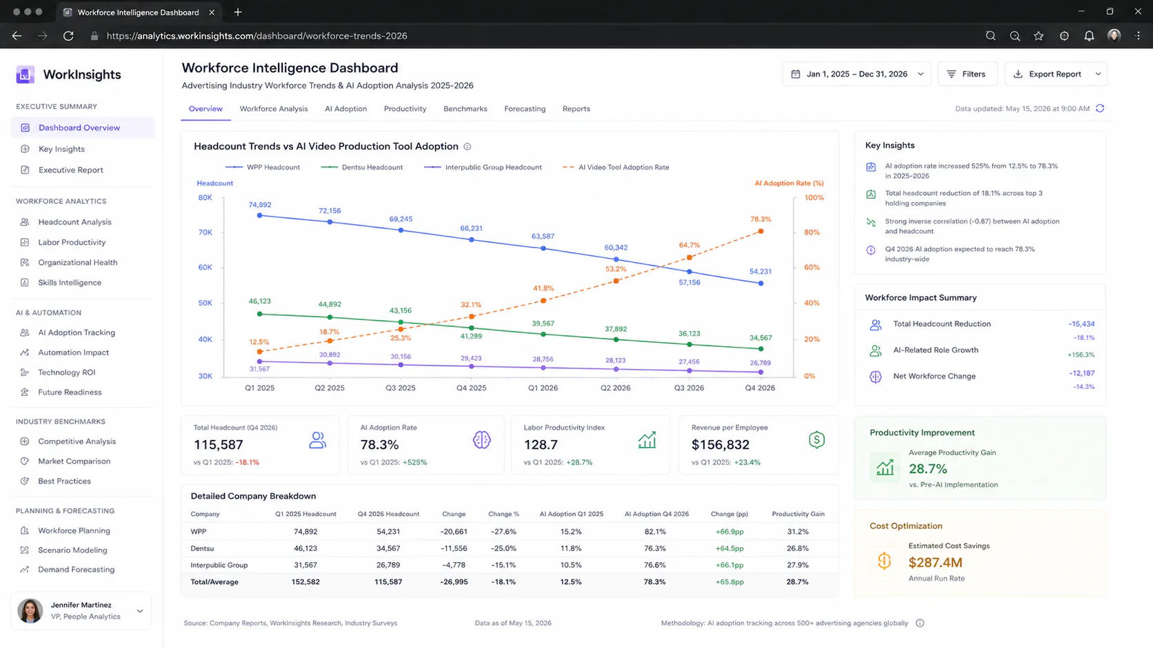Select the Reports tab
The width and height of the screenshot is (1153, 649).
pyautogui.click(x=576, y=109)
